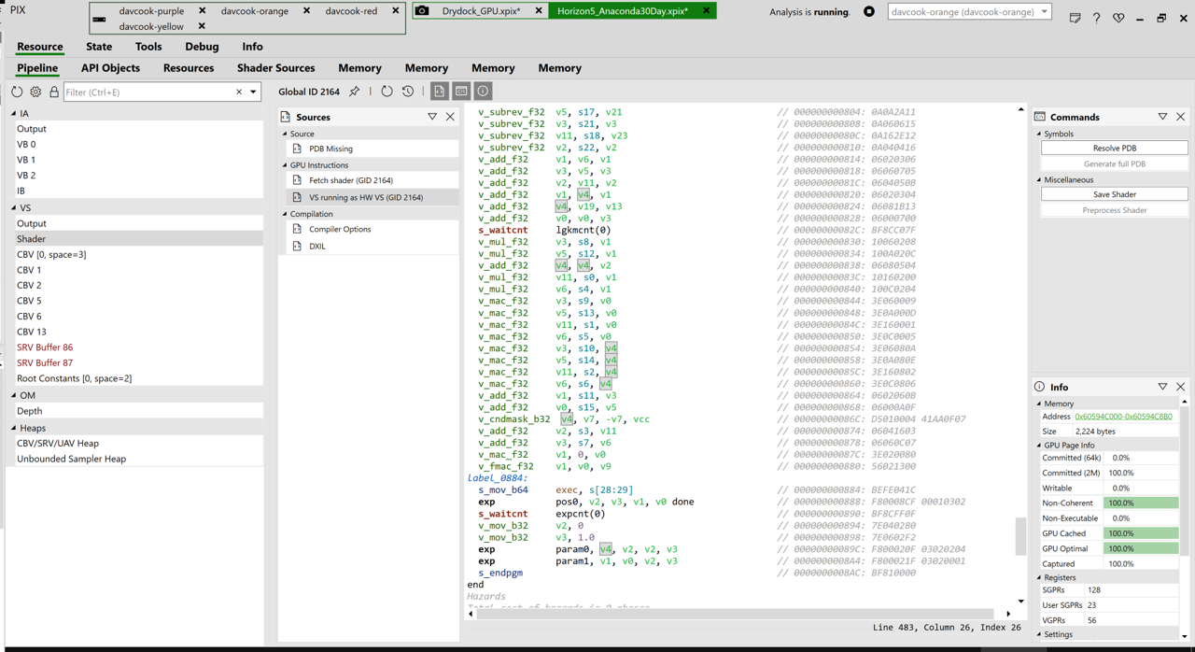Collapse the GPU Page Info section
This screenshot has height=652, width=1195.
click(x=1039, y=446)
